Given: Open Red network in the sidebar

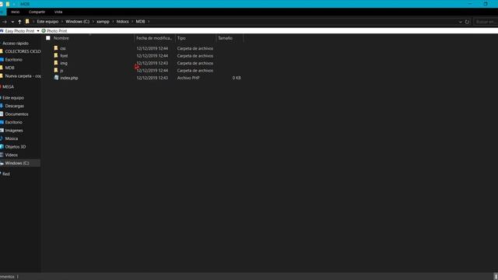Looking at the screenshot, I should pyautogui.click(x=6, y=174).
